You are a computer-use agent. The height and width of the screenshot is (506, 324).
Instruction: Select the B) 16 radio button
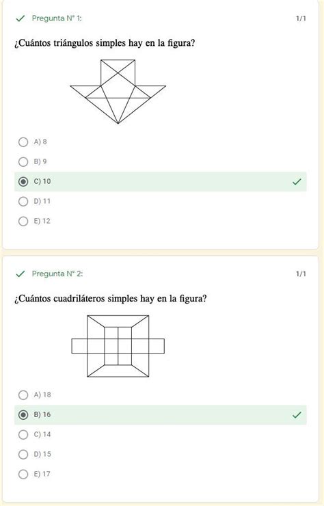(x=23, y=414)
